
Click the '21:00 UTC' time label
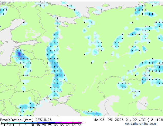(x=135, y=120)
